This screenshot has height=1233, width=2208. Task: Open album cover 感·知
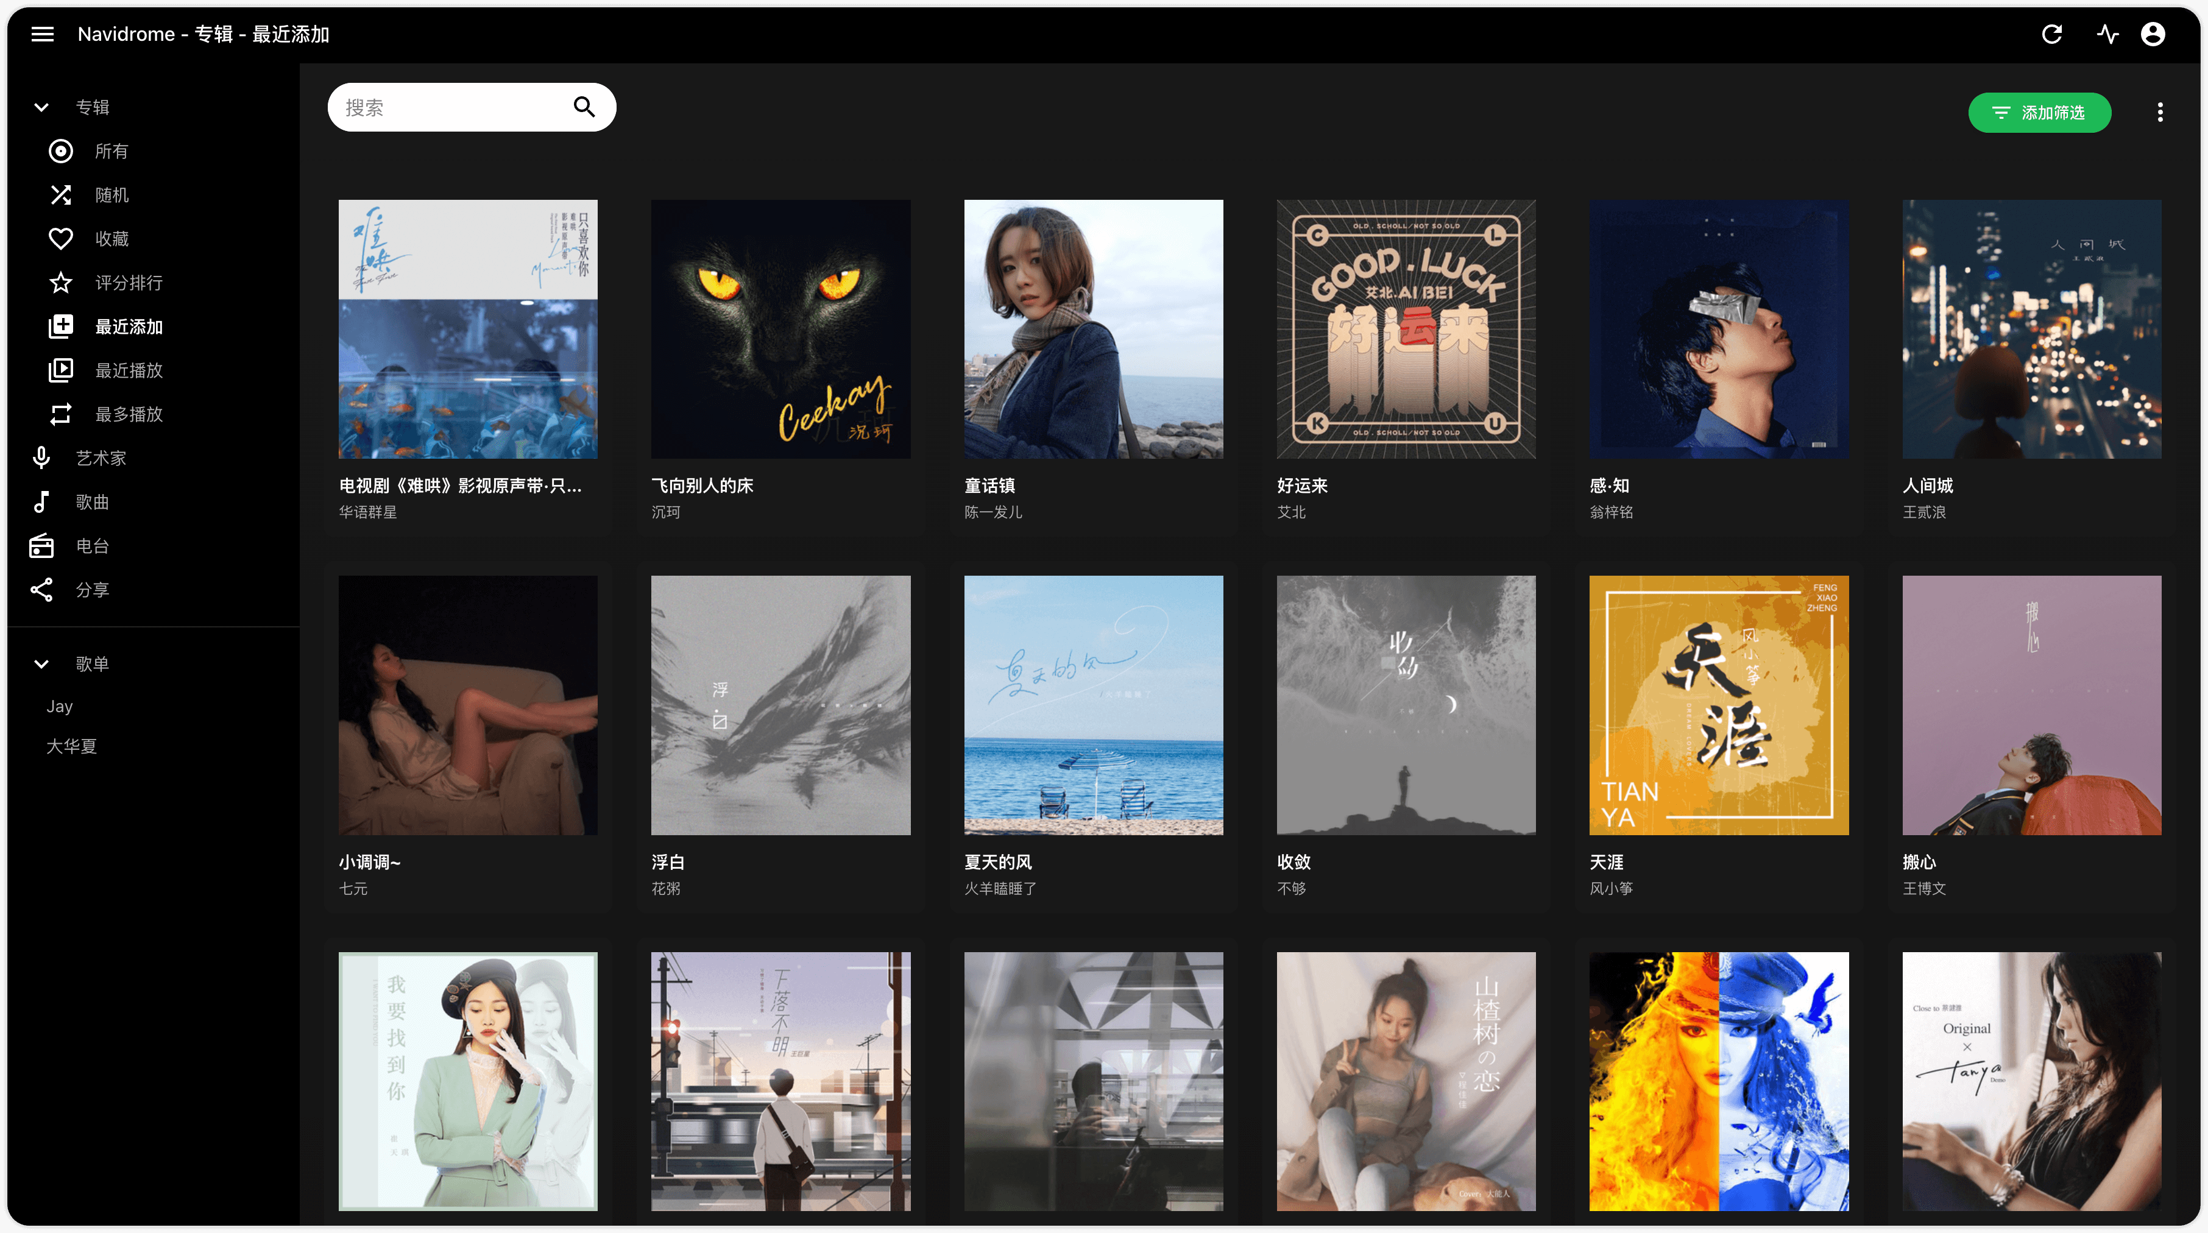pyautogui.click(x=1719, y=329)
